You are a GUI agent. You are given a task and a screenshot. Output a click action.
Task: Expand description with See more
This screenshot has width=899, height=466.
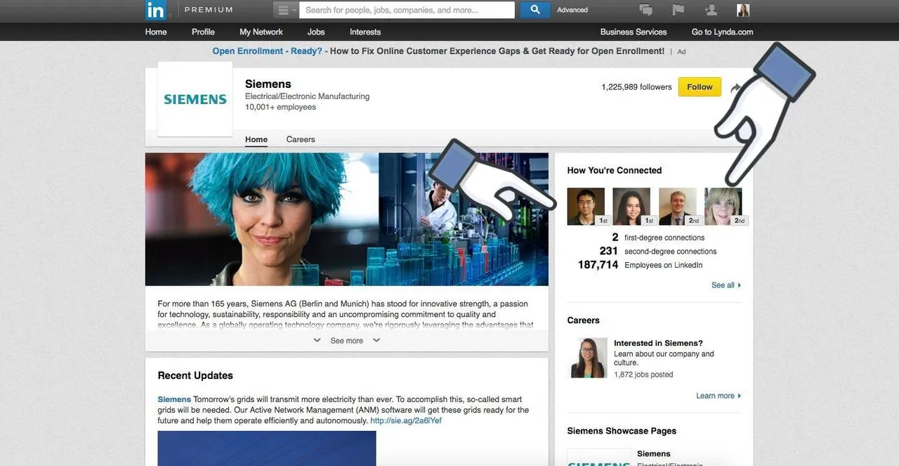tap(347, 340)
